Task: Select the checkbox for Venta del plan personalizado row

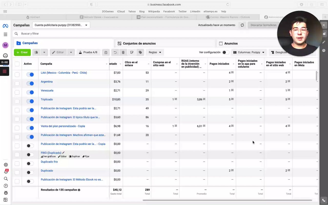Action: click(17, 128)
